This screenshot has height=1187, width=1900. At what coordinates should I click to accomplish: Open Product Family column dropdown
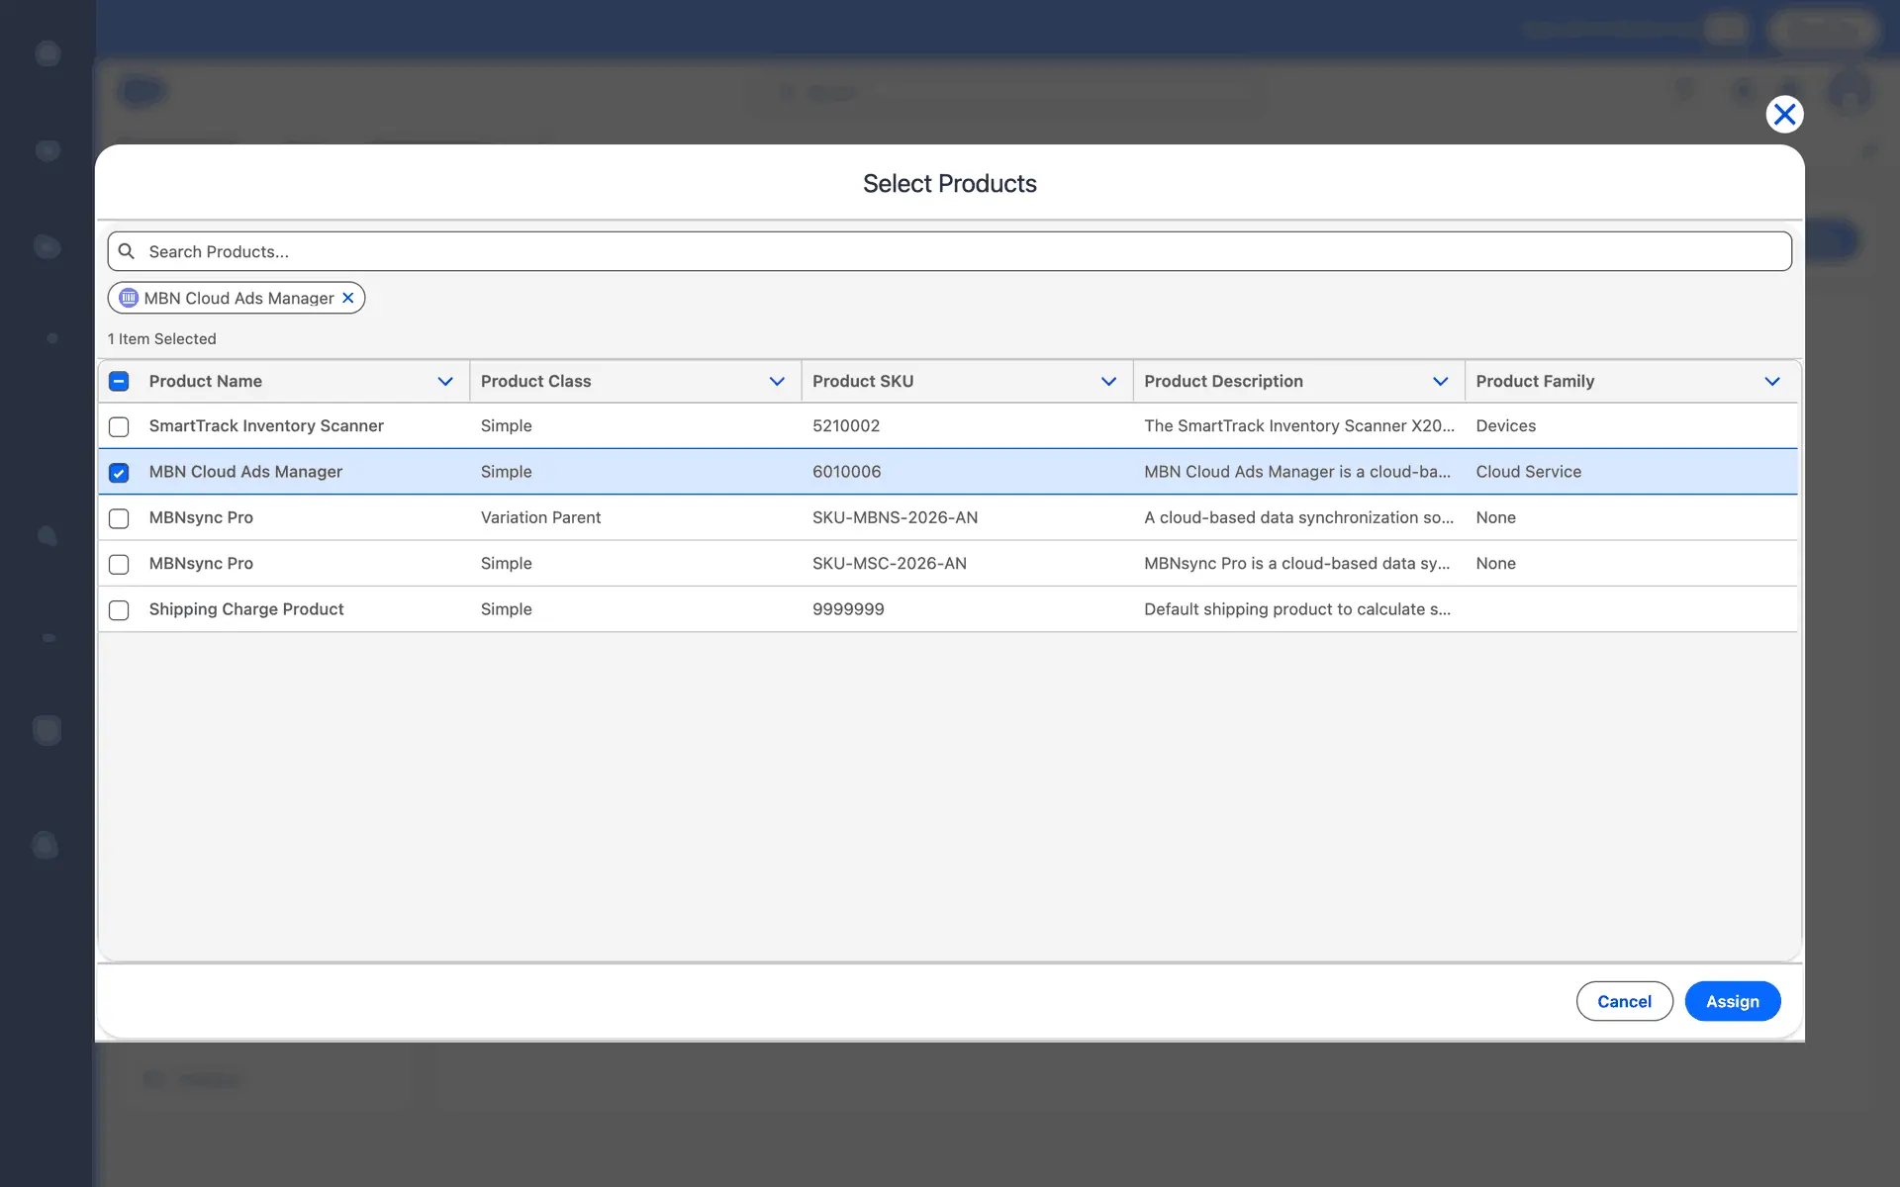pos(1771,382)
